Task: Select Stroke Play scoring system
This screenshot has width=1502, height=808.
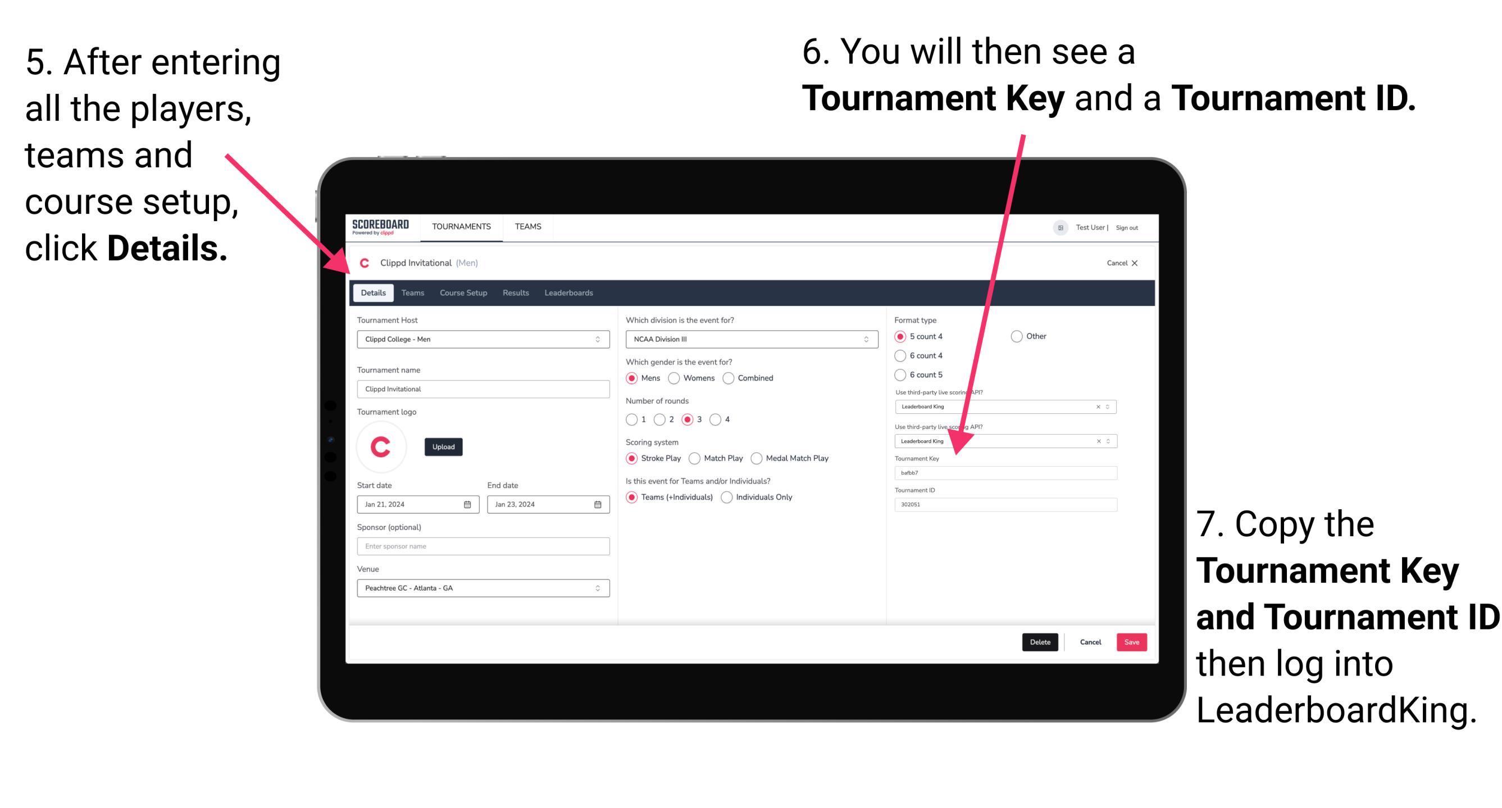Action: (634, 458)
